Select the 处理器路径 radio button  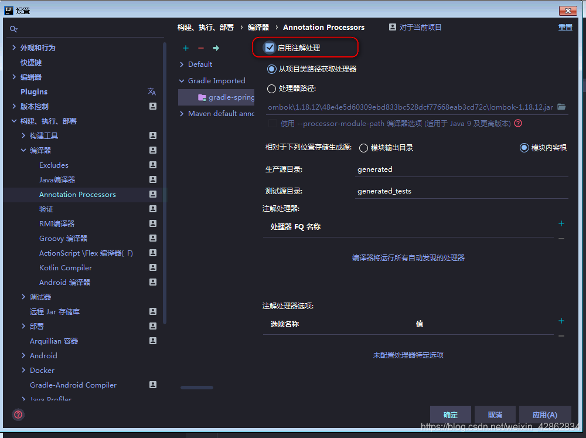pyautogui.click(x=271, y=89)
